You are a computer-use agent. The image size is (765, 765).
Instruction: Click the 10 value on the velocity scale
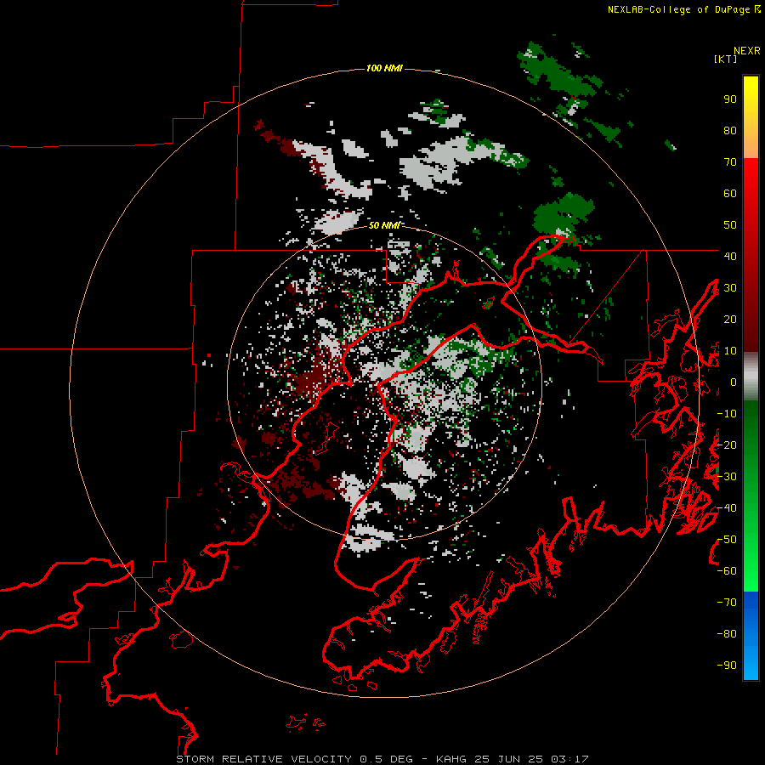730,351
